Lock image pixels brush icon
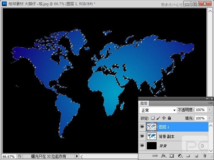Image resolution: width=214 pixels, height=160 pixels. [158, 118]
